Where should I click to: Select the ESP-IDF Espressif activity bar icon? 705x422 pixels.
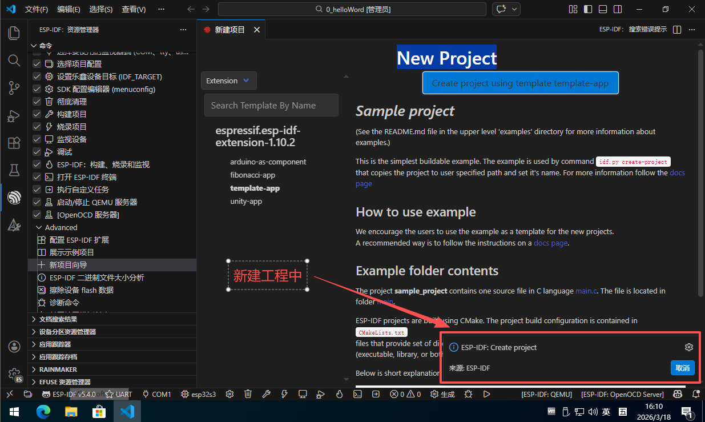click(14, 198)
